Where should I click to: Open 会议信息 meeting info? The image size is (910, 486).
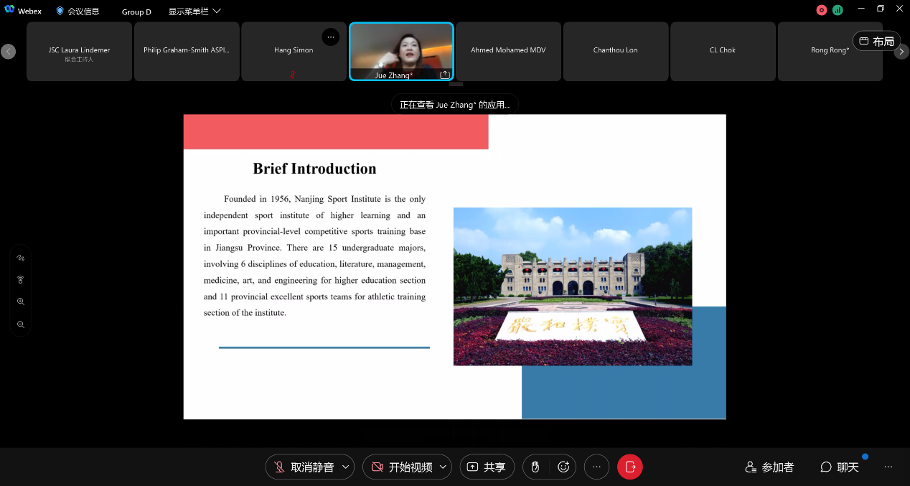[x=78, y=11]
